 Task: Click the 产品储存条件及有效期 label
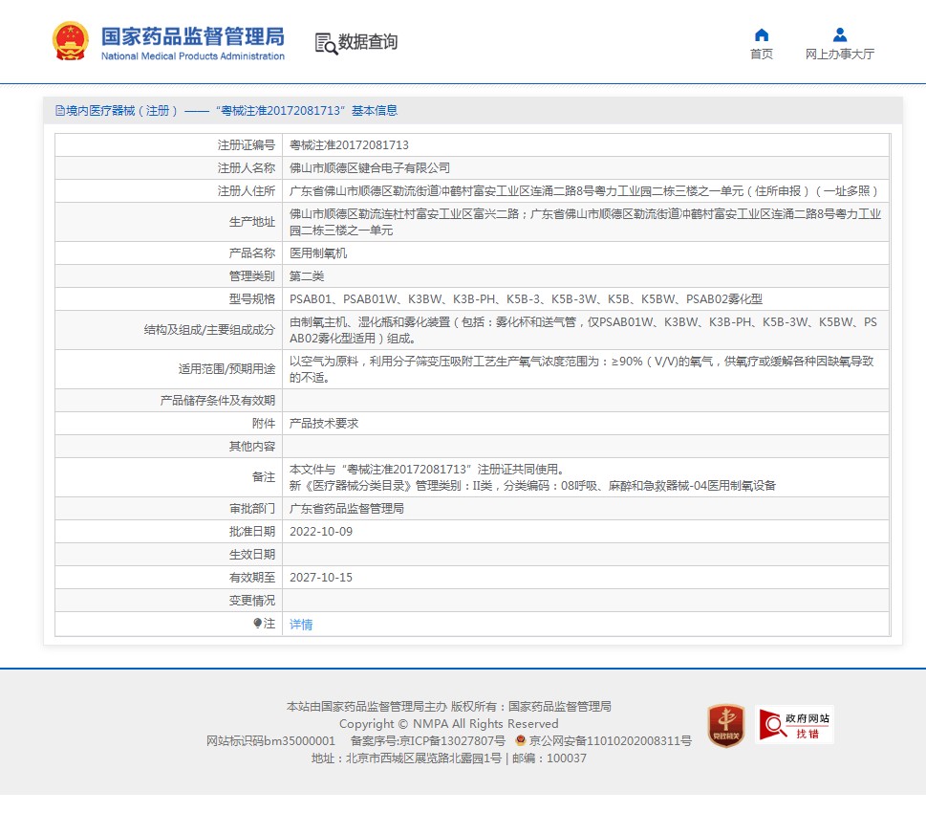(218, 401)
